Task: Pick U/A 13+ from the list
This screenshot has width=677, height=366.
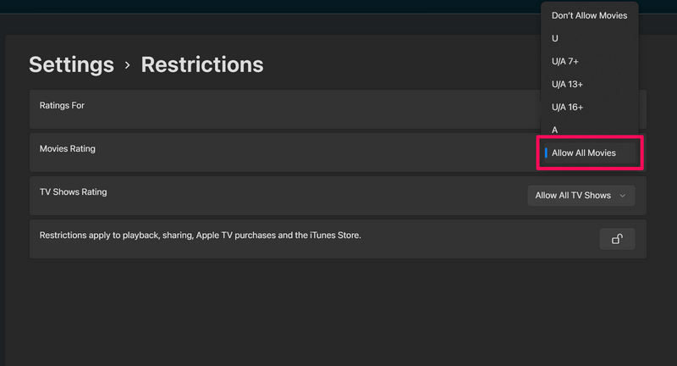Action: [567, 84]
